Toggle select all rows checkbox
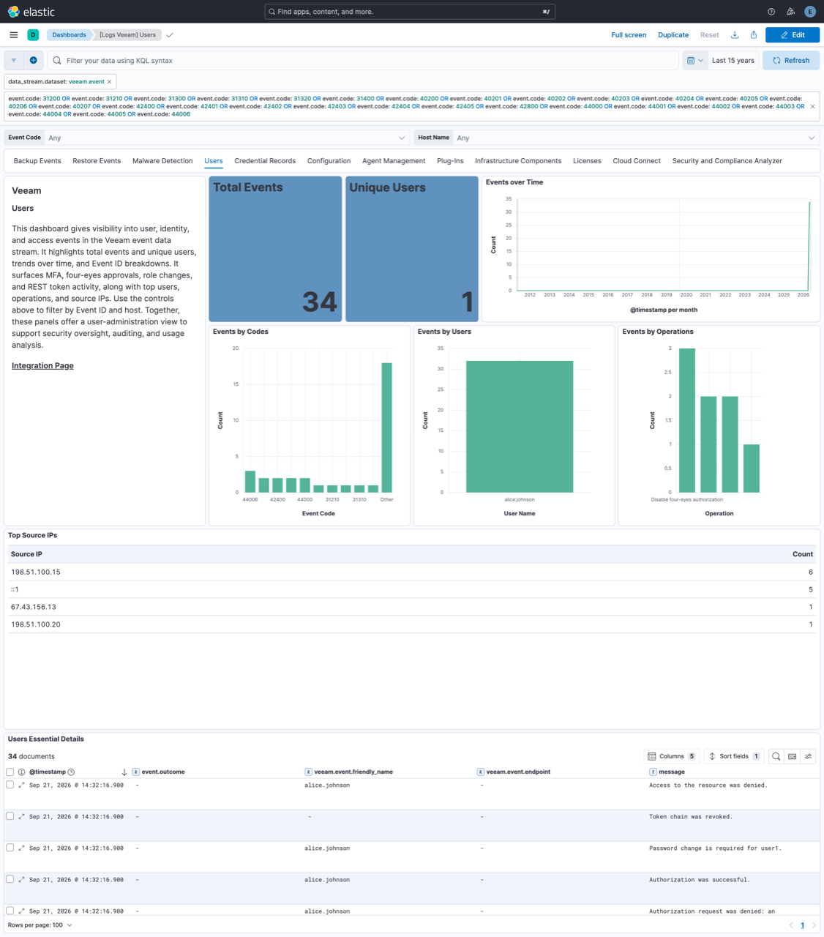This screenshot has width=824, height=937. point(10,772)
